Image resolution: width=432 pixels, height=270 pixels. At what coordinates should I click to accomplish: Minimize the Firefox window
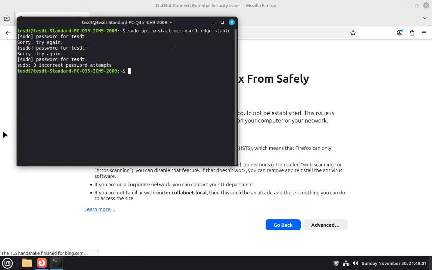408,5
